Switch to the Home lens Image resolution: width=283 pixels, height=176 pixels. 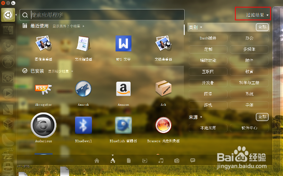(97, 161)
